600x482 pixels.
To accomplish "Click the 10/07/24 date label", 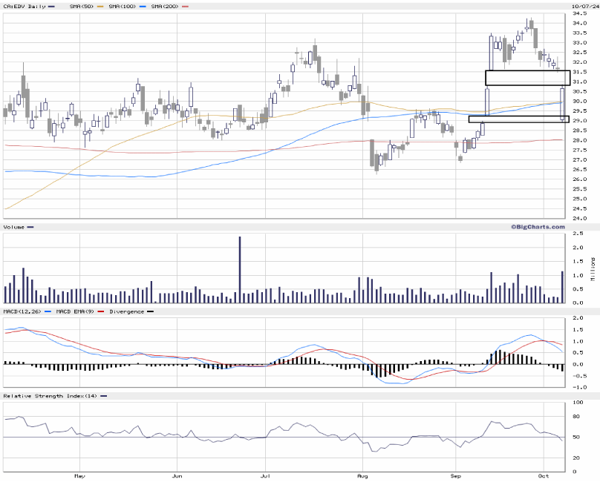I will point(584,6).
